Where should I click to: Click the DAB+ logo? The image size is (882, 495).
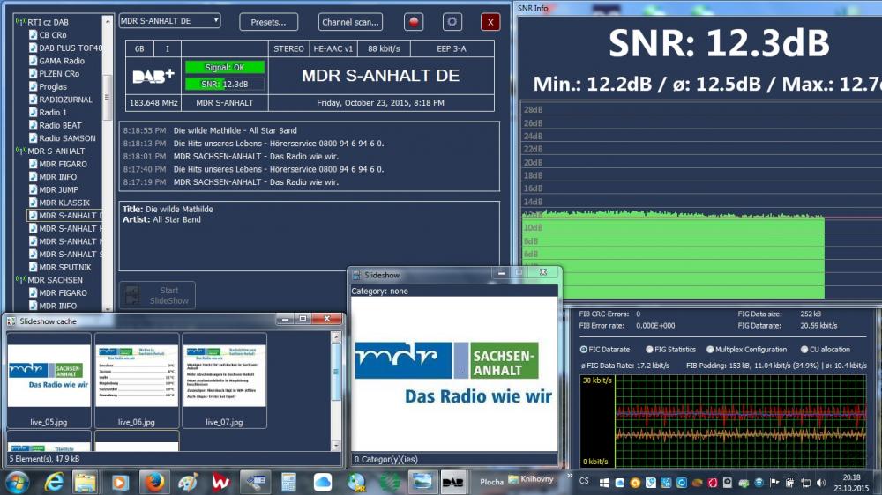tap(153, 76)
